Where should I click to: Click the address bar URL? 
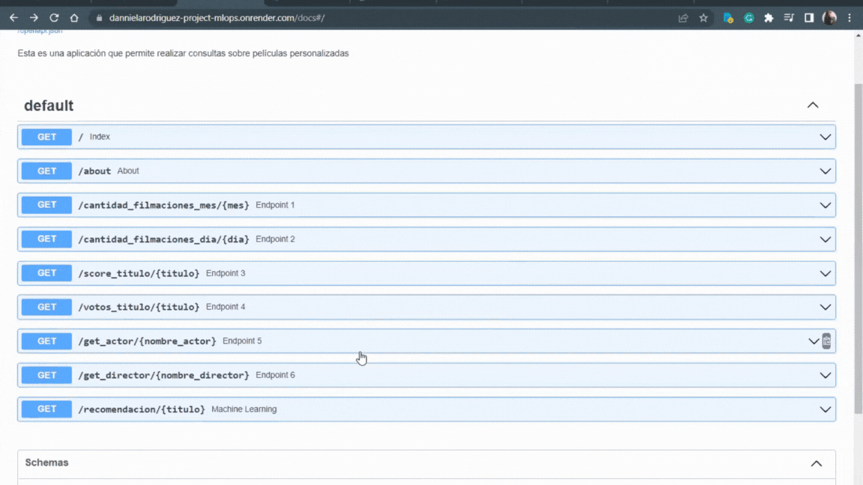point(216,18)
